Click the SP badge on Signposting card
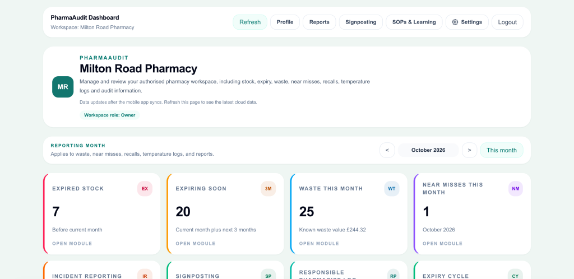Image resolution: width=574 pixels, height=279 pixels. 269,276
